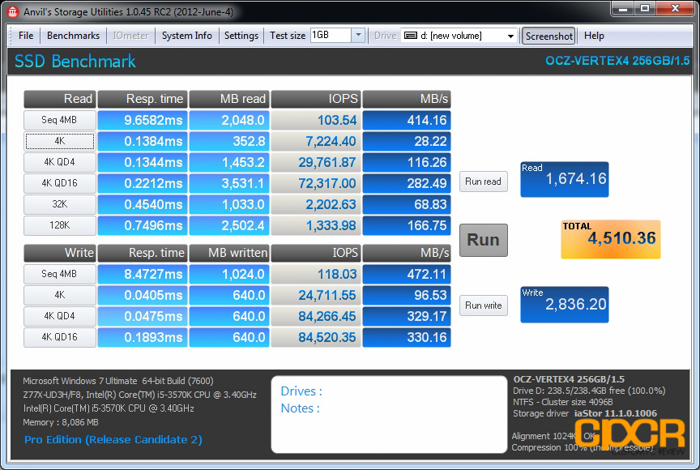This screenshot has width=700, height=470.
Task: Open the Benchmarks menu
Action: pyautogui.click(x=73, y=36)
